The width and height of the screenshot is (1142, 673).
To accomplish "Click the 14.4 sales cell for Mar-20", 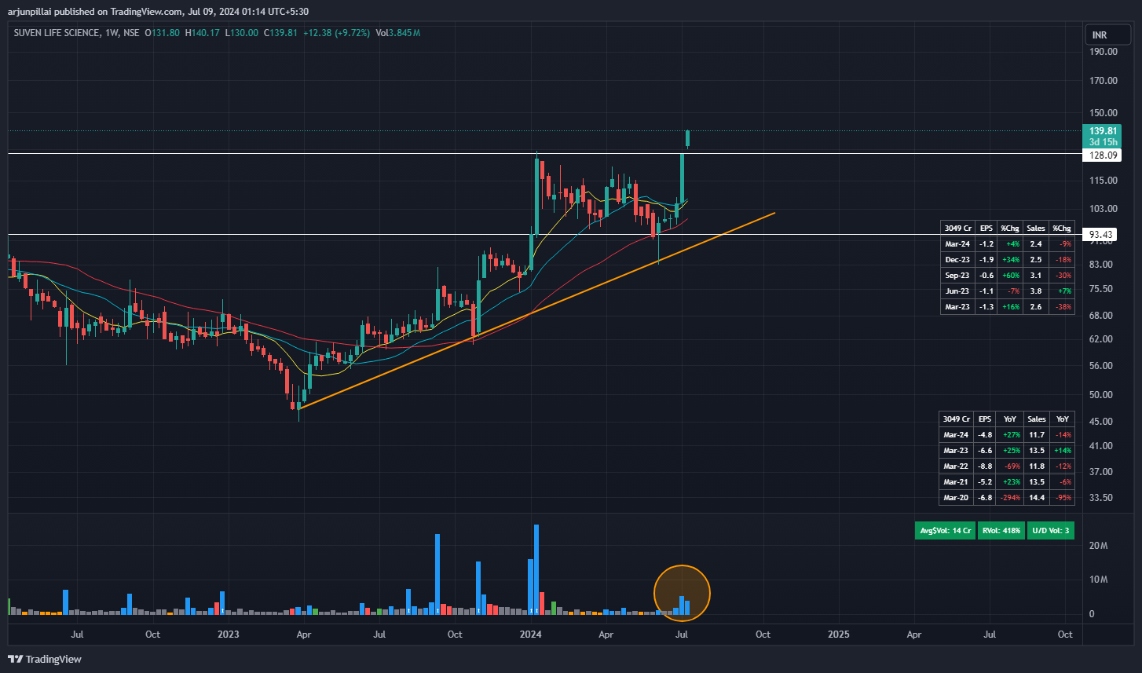I will coord(1037,497).
